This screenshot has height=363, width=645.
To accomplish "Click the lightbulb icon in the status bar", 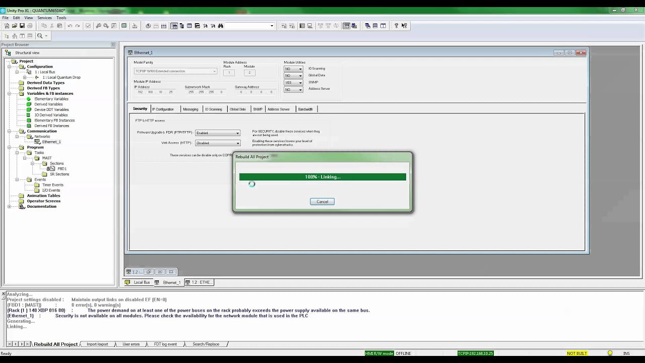I will point(610,353).
